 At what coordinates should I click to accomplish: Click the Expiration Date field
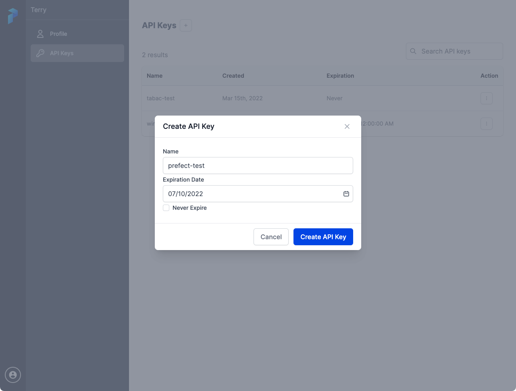258,194
